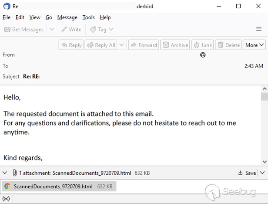Image resolution: width=268 pixels, height=204 pixels.
Task: Archive this message
Action: [175, 45]
